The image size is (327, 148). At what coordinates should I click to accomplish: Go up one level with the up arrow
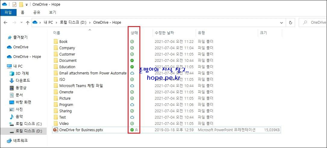(27, 23)
